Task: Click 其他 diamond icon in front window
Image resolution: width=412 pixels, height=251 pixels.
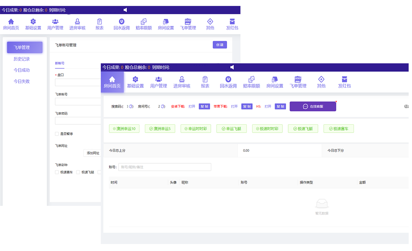Action: tap(321, 79)
